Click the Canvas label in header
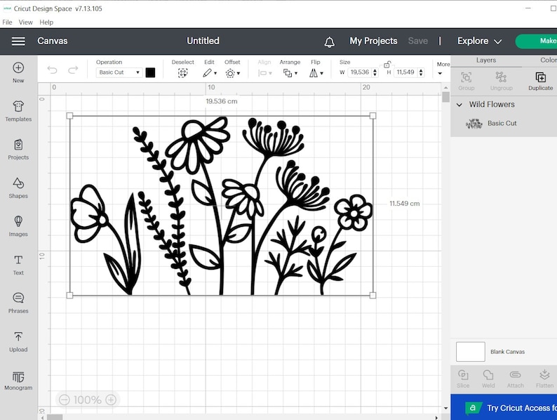The width and height of the screenshot is (557, 420). [53, 41]
